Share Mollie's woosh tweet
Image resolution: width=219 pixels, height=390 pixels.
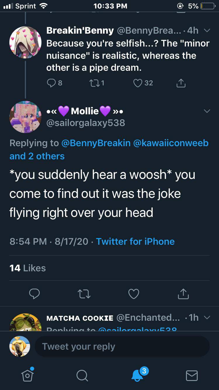pyautogui.click(x=183, y=294)
